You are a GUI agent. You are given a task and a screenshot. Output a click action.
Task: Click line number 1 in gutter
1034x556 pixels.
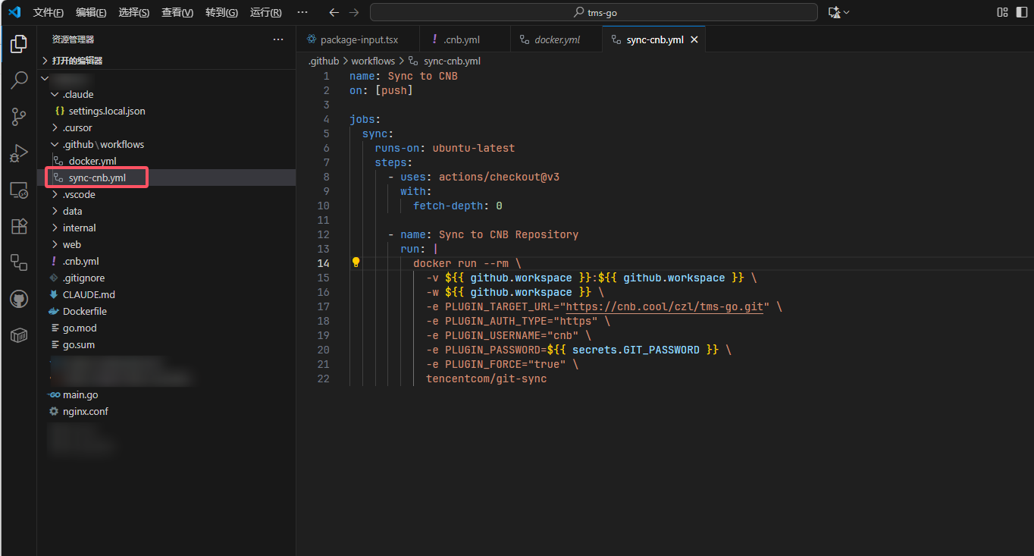(x=327, y=76)
